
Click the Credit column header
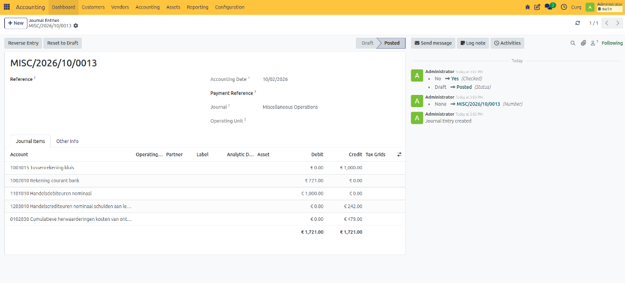point(356,155)
